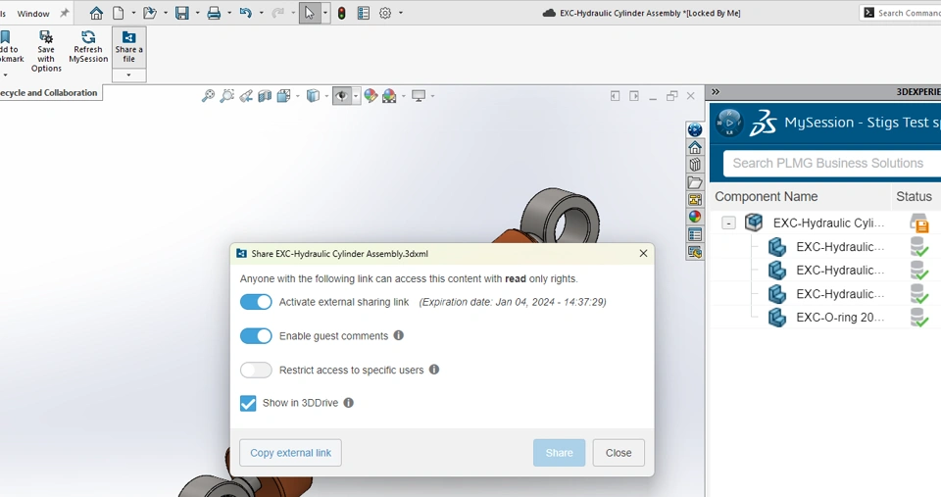Open the Window menu
This screenshot has height=497, width=941.
[33, 13]
